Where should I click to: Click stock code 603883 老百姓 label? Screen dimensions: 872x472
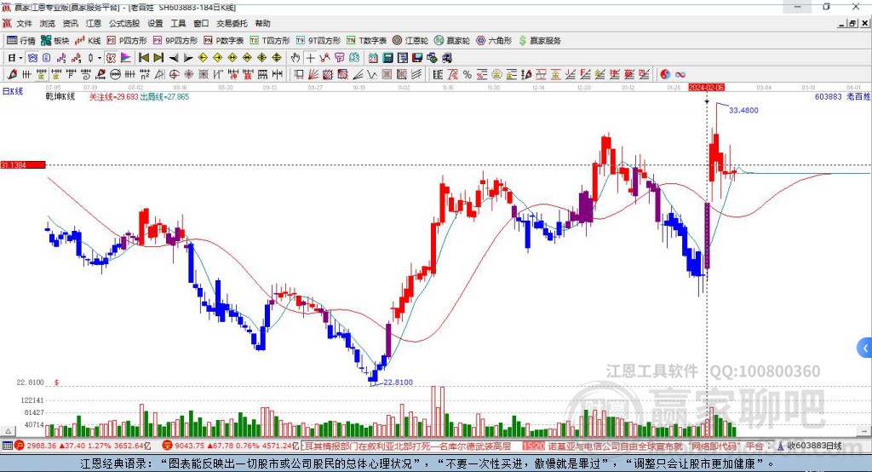842,96
